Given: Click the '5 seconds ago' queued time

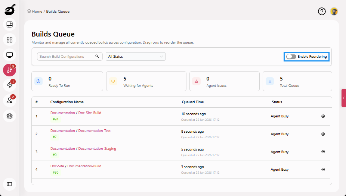Looking at the screenshot, I should 192,149.
